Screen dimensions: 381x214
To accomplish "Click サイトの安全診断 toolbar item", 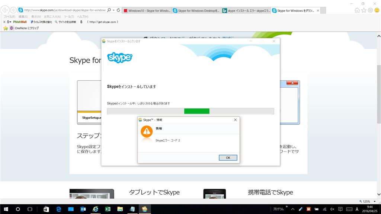I will [x=65, y=22].
